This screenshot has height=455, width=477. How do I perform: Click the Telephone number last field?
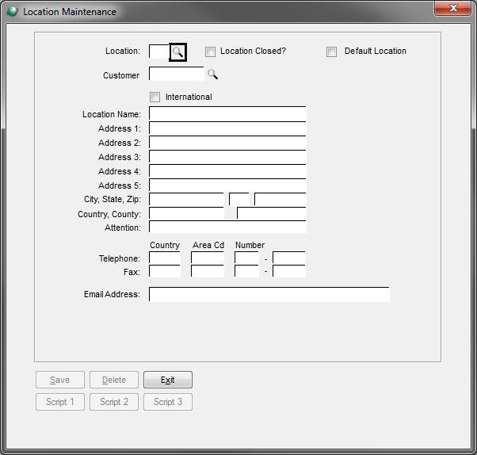(x=289, y=258)
